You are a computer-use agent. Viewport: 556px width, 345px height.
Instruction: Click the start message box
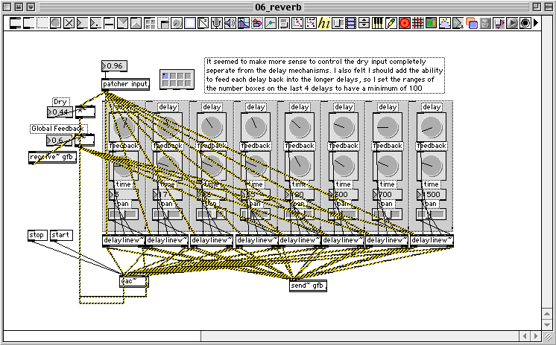tap(61, 235)
